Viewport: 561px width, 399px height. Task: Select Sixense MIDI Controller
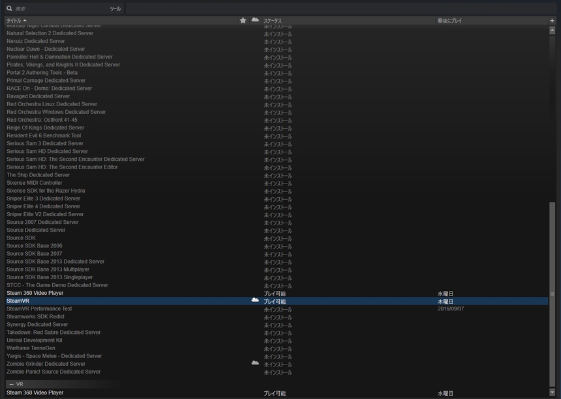(x=35, y=182)
